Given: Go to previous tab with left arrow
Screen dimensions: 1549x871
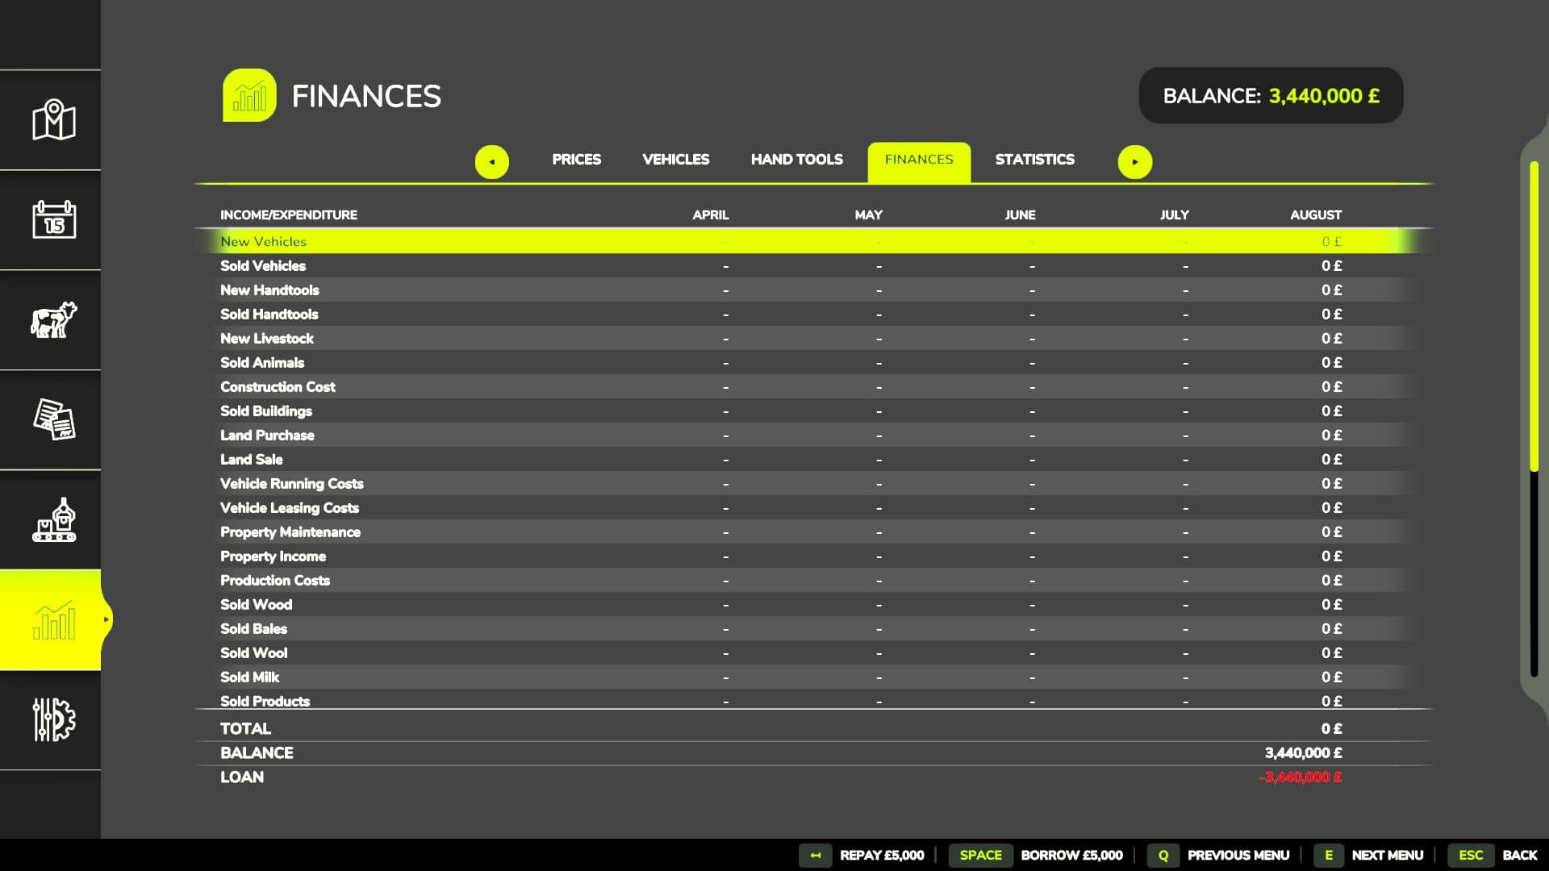Looking at the screenshot, I should point(491,161).
